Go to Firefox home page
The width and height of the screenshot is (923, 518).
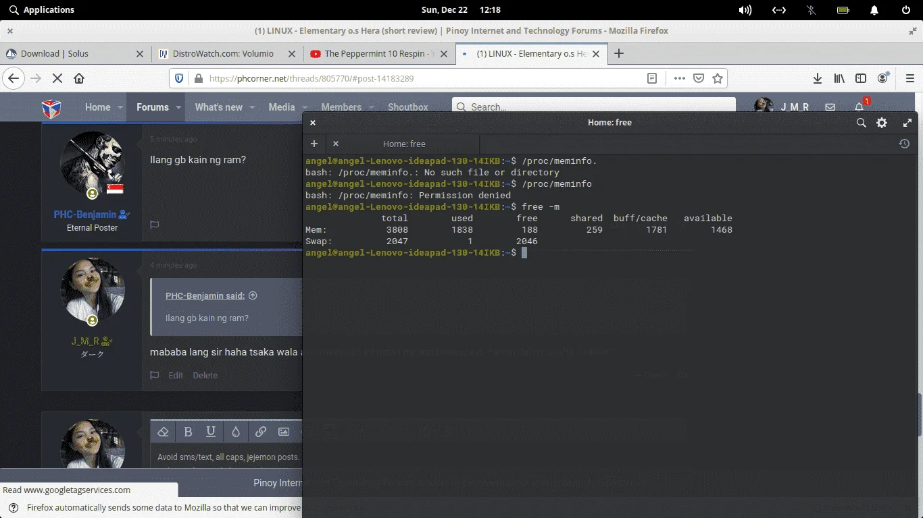tap(79, 78)
